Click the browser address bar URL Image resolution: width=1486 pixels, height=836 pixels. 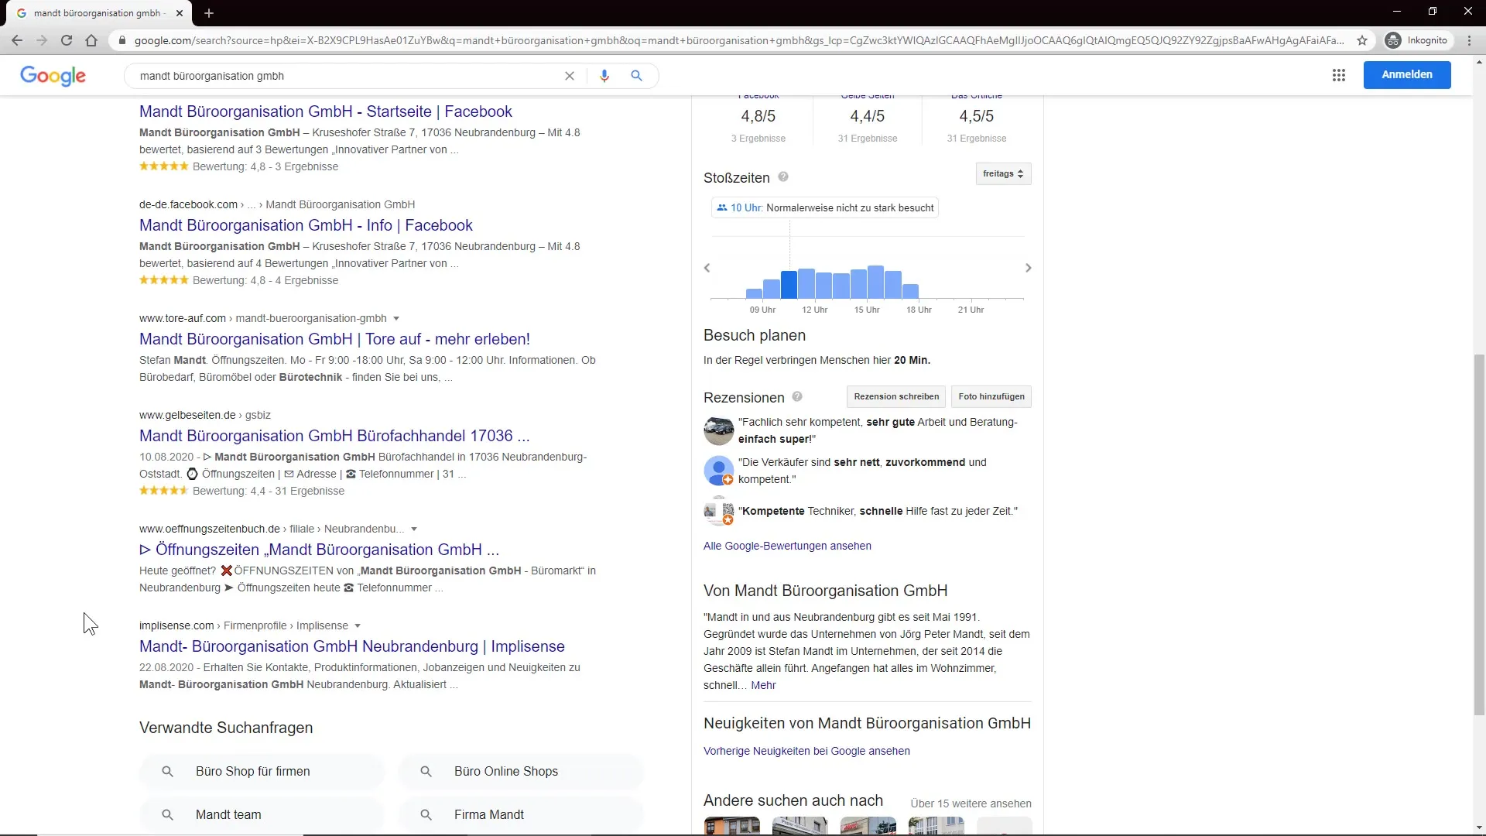(739, 40)
